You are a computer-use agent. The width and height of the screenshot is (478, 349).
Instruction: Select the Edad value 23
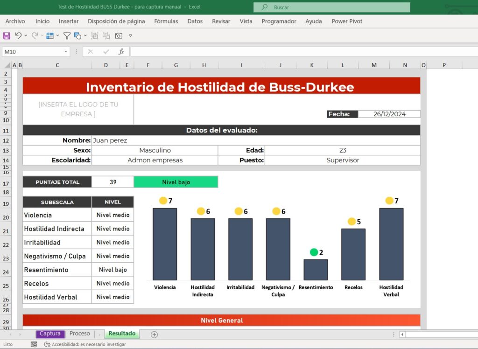(x=343, y=150)
